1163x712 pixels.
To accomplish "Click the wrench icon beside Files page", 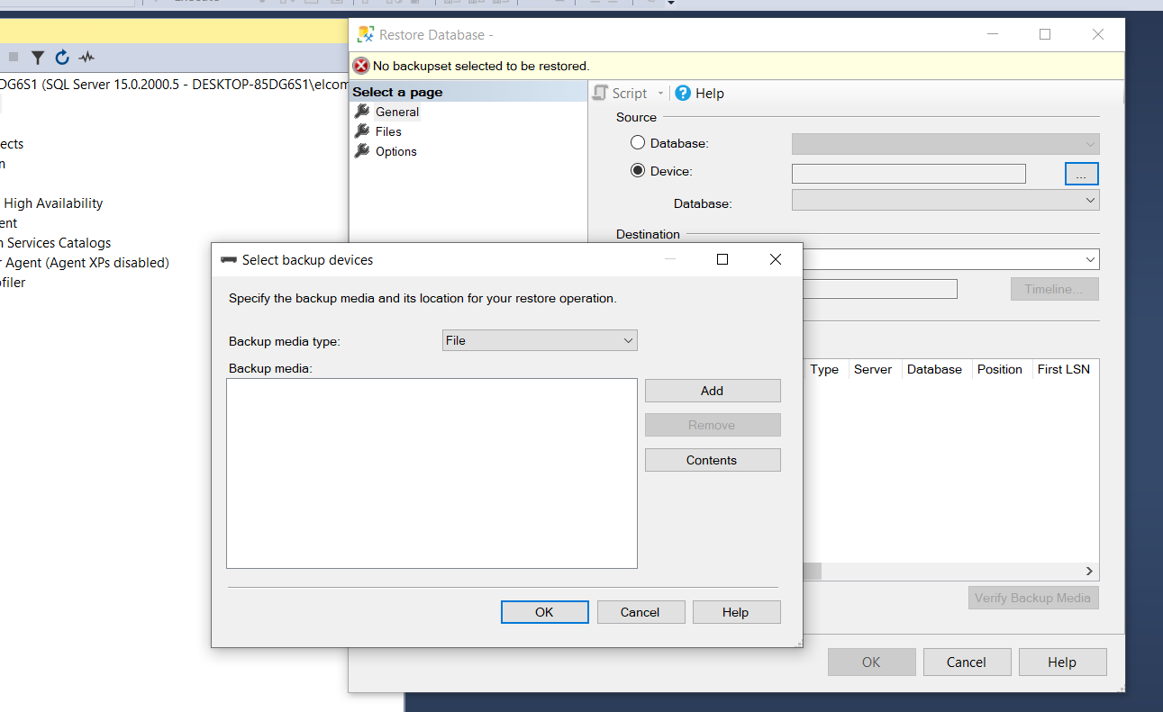I will (362, 131).
